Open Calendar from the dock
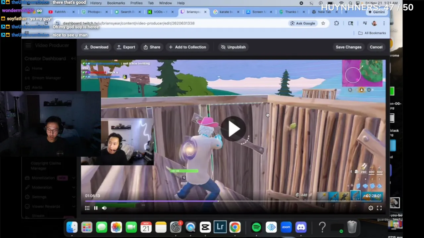 point(146,227)
